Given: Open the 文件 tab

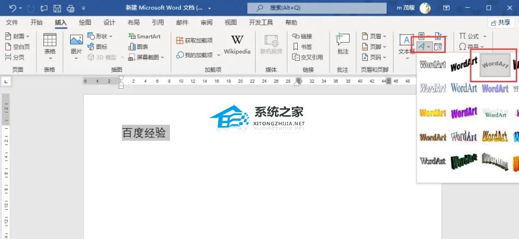Looking at the screenshot, I should pos(12,23).
